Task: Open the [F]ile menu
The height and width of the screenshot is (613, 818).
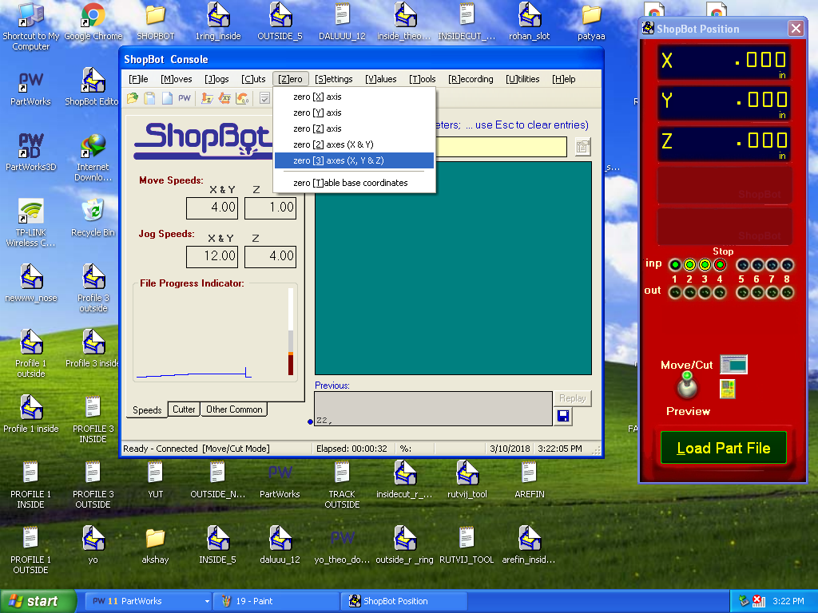Action: [139, 79]
